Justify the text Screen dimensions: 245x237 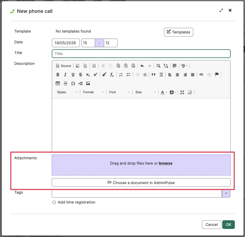[x=193, y=75]
